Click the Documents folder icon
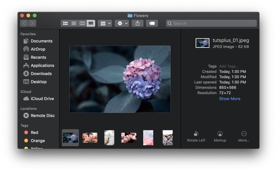The width and height of the screenshot is (277, 172). click(26, 41)
